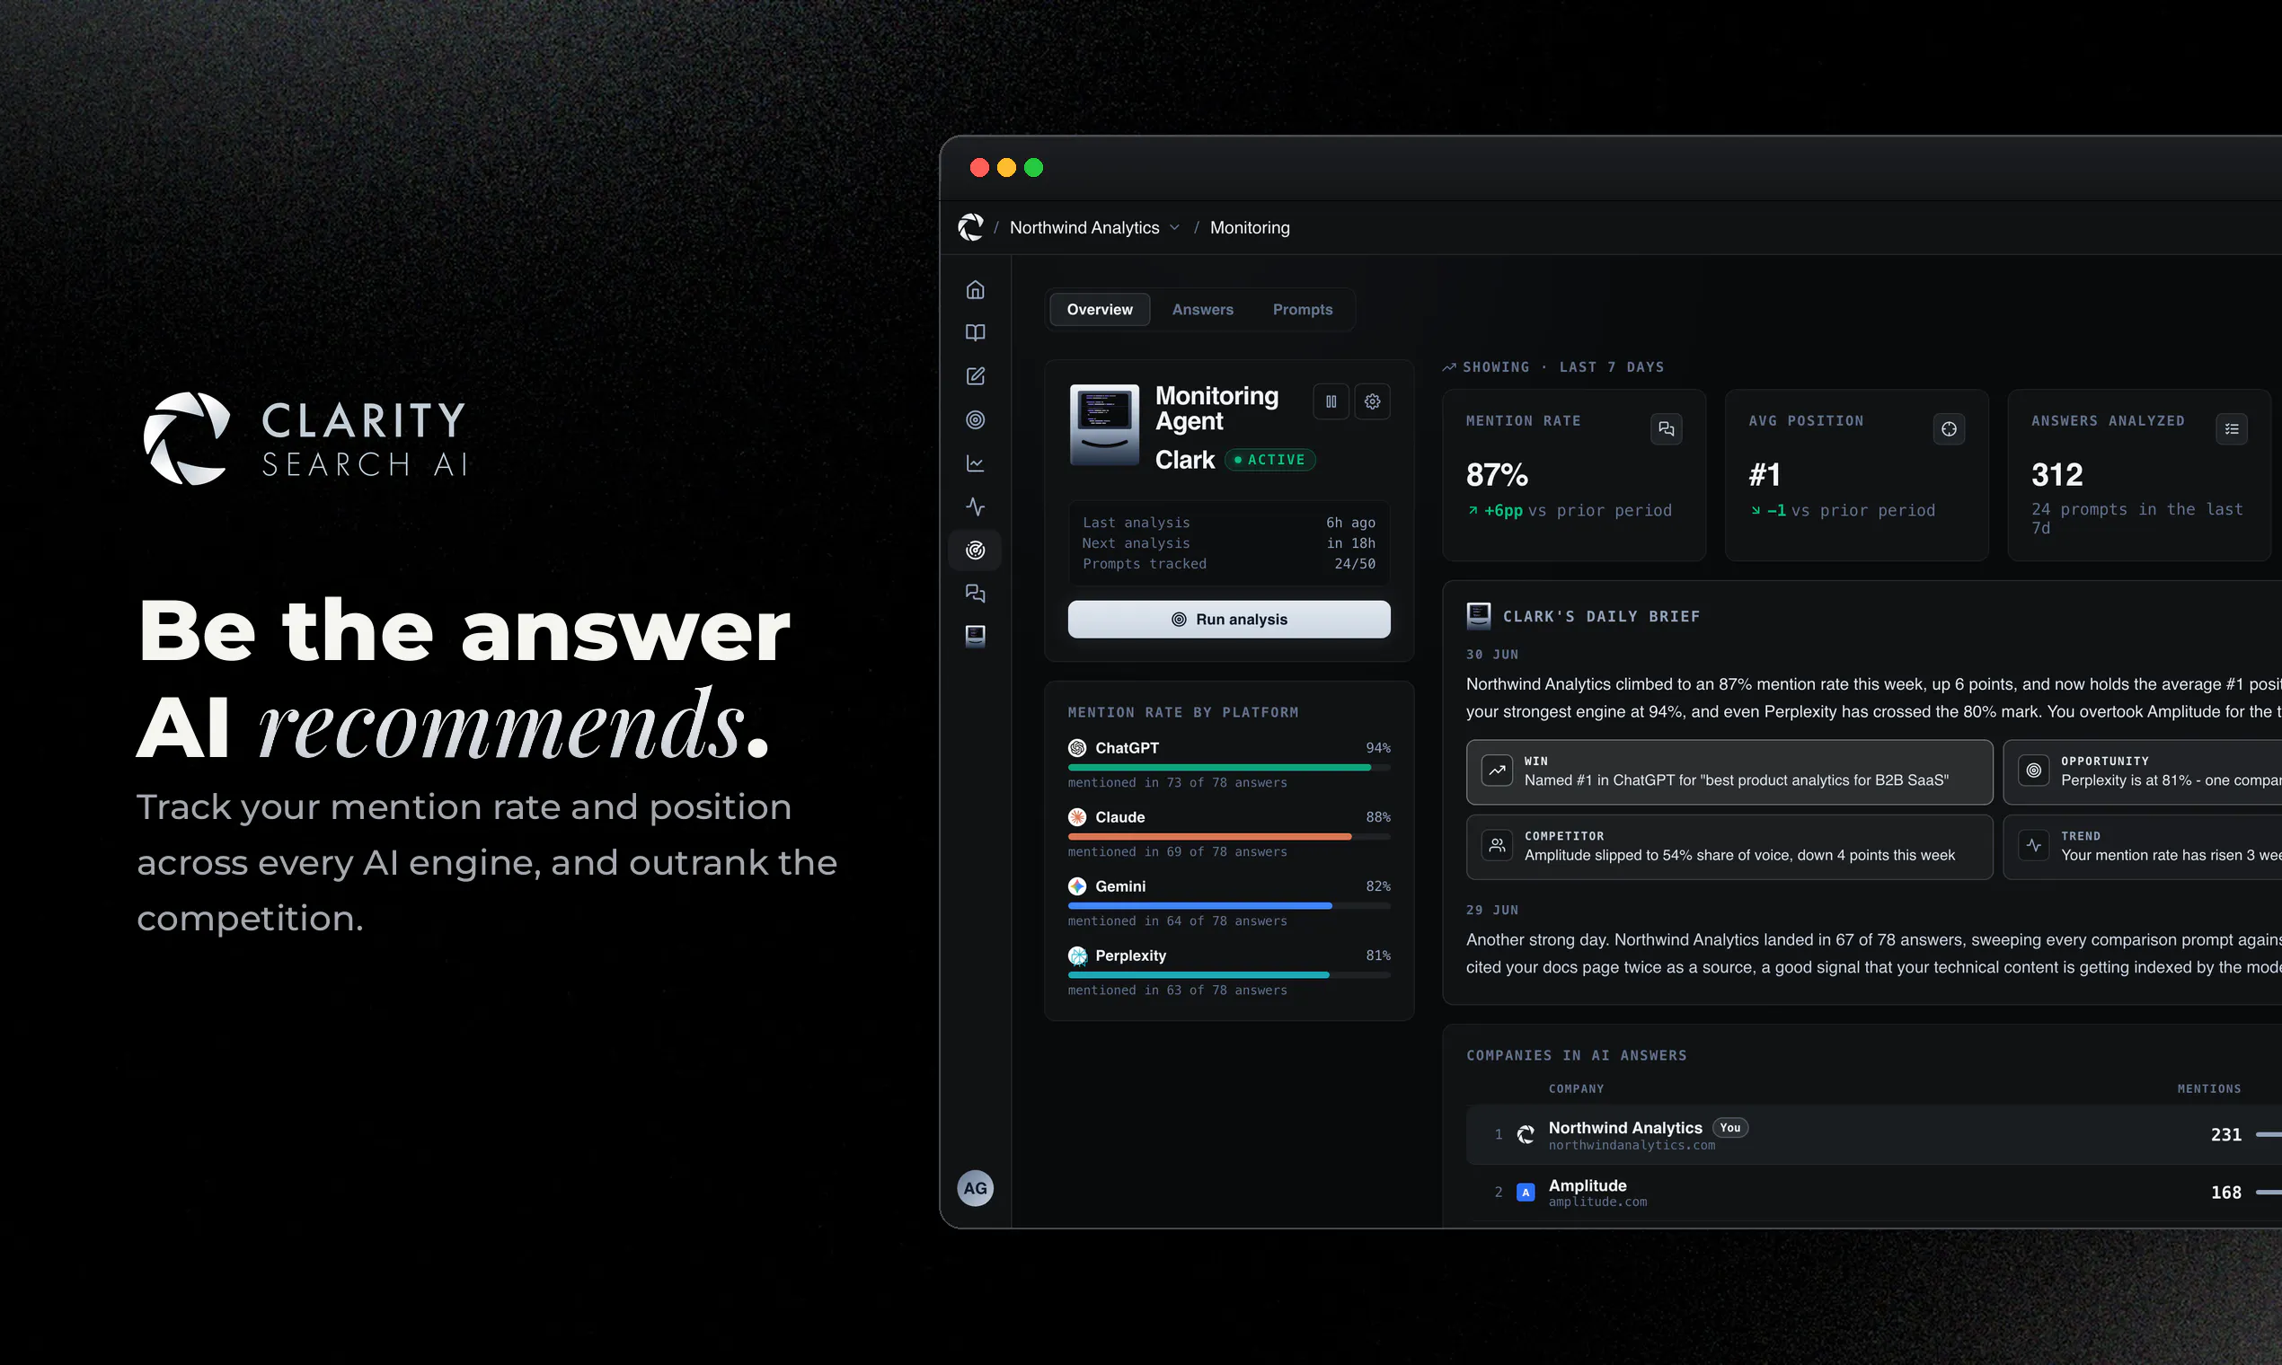The image size is (2282, 1365).
Task: Click the Run analysis button
Action: tap(1228, 619)
